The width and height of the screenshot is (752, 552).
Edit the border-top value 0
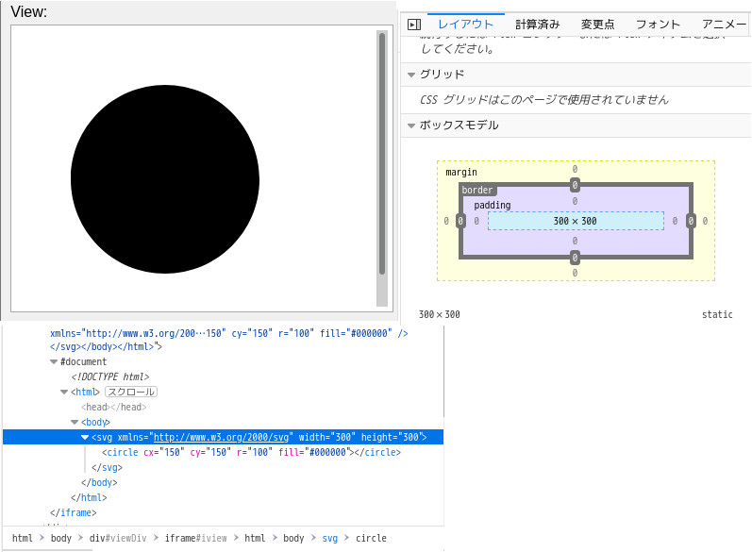575,185
